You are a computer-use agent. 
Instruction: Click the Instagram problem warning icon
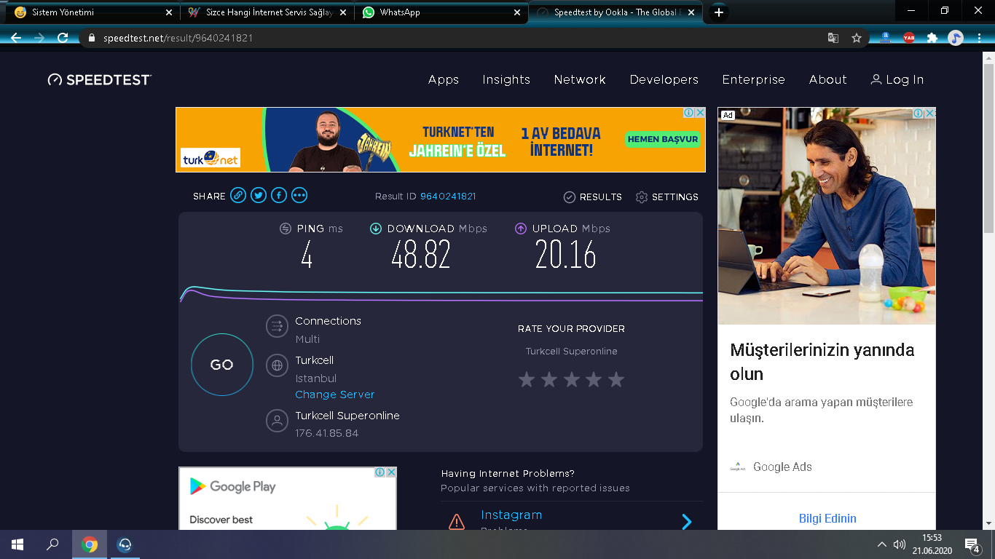[x=457, y=521]
